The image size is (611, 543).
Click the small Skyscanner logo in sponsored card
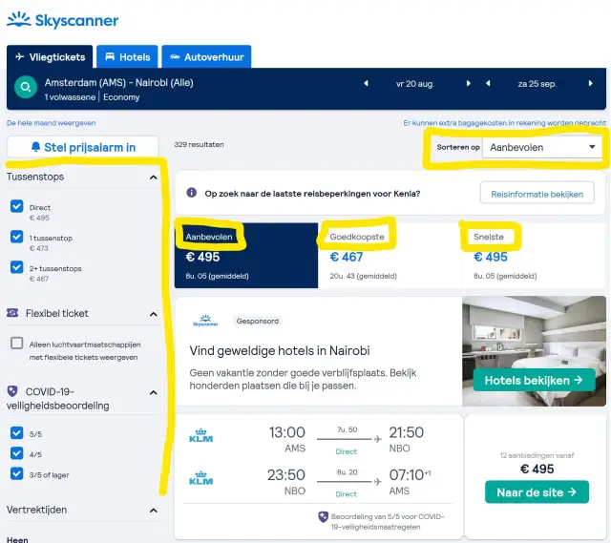pos(205,321)
